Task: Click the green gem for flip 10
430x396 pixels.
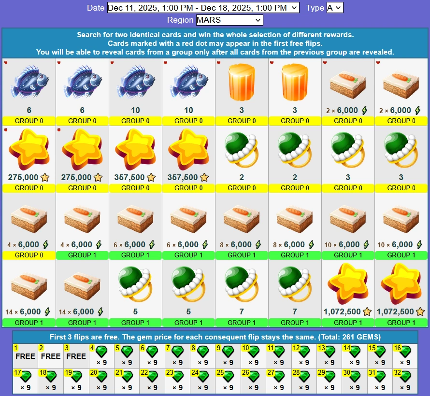Action: (x=253, y=352)
